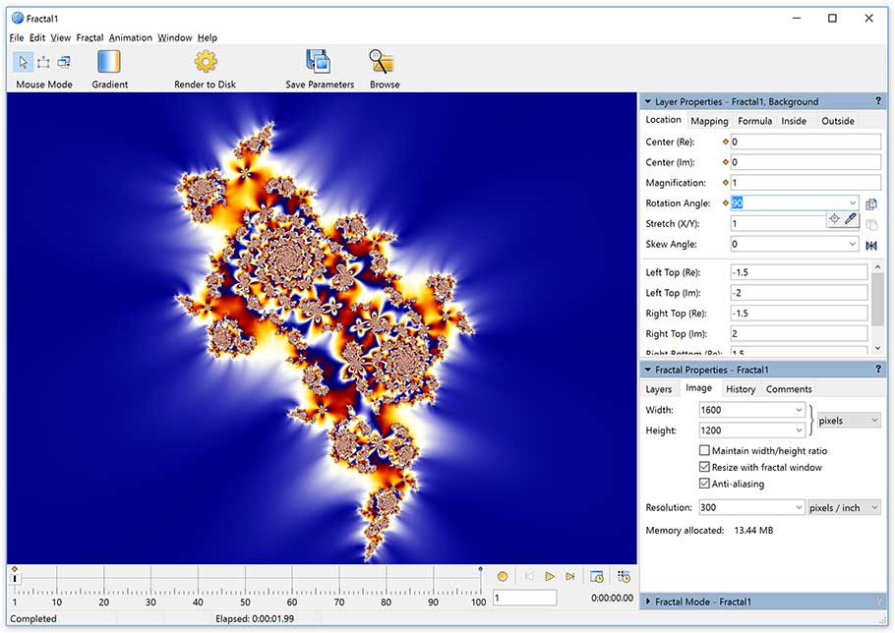Open the Animation menu
The image size is (895, 633).
130,37
